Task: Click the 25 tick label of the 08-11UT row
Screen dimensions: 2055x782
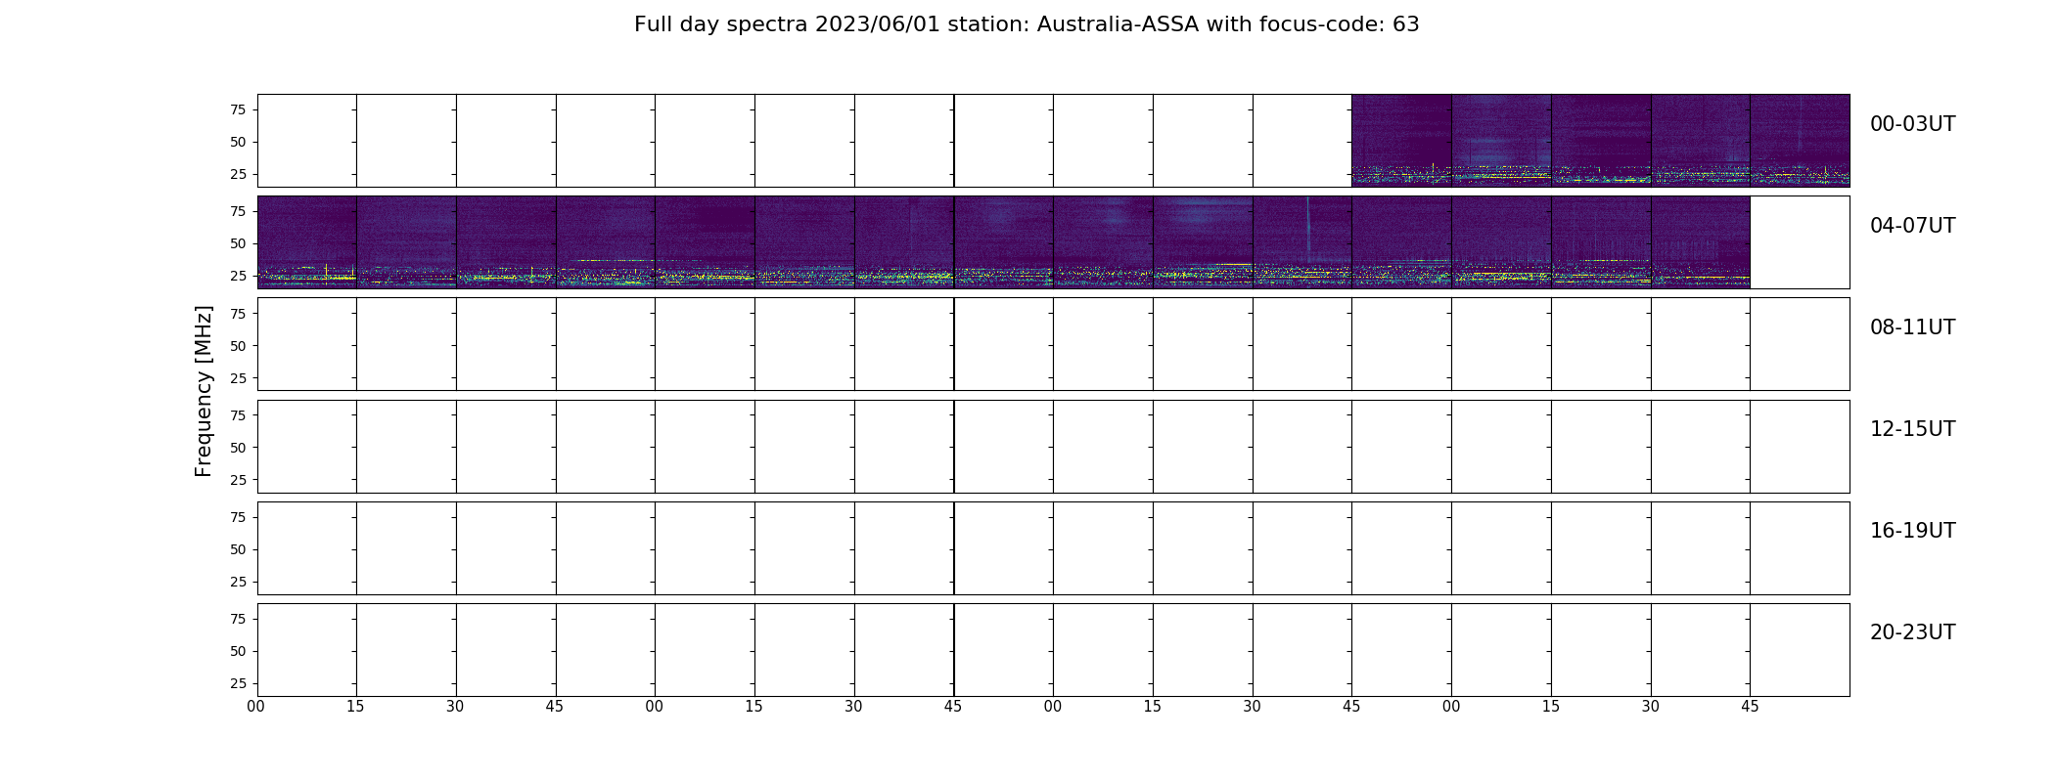Action: (238, 378)
